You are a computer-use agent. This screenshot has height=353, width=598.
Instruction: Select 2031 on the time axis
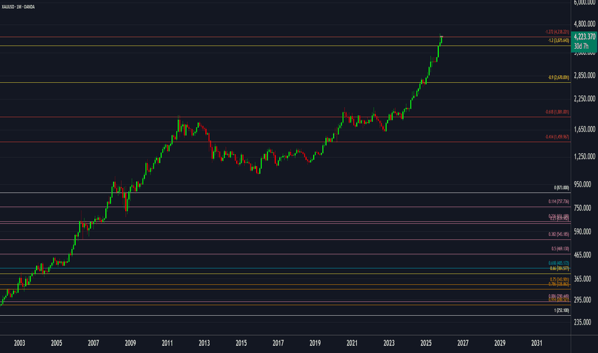pyautogui.click(x=537, y=343)
